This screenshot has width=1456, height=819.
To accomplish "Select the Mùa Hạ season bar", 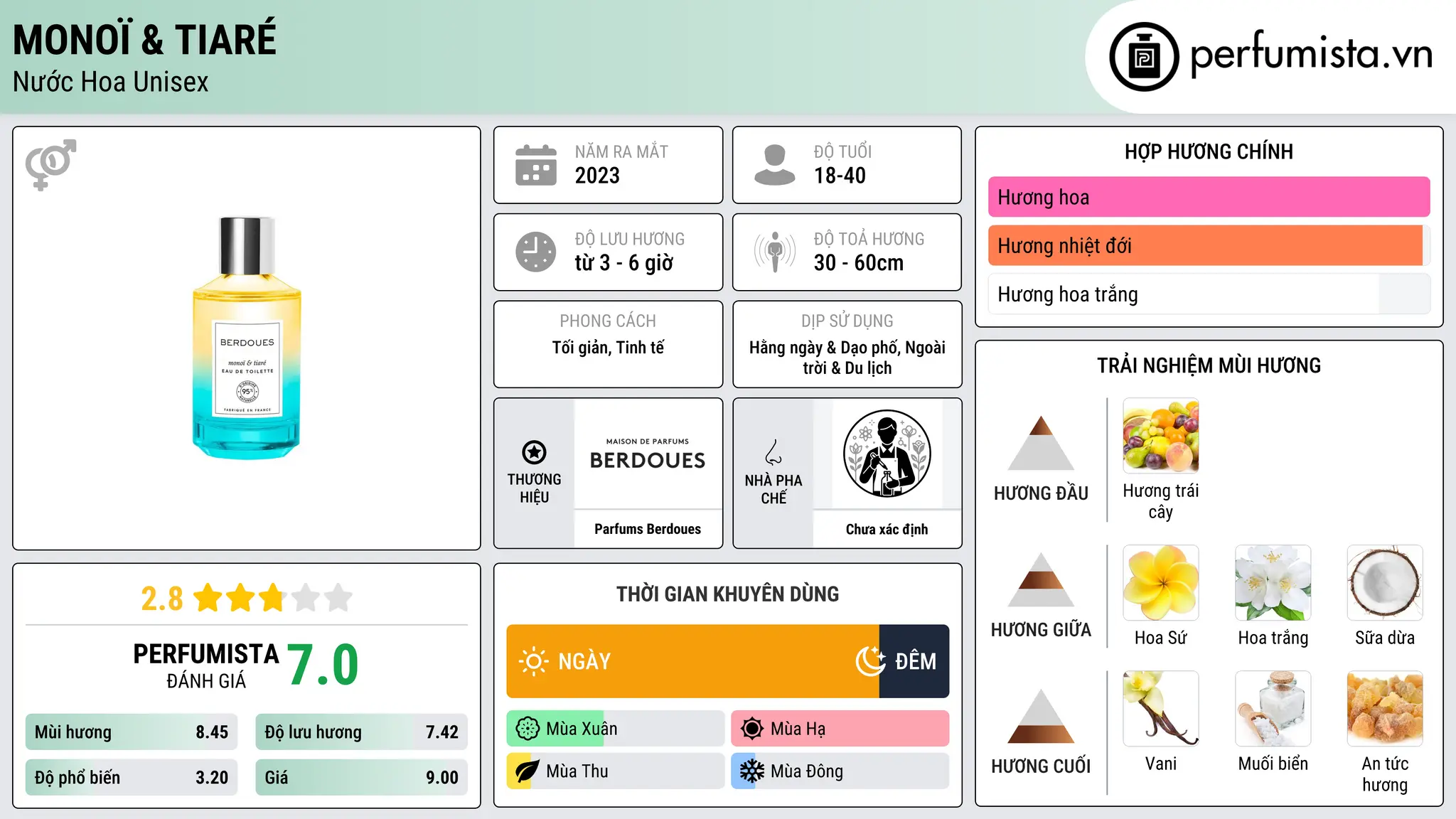I will pos(840,729).
